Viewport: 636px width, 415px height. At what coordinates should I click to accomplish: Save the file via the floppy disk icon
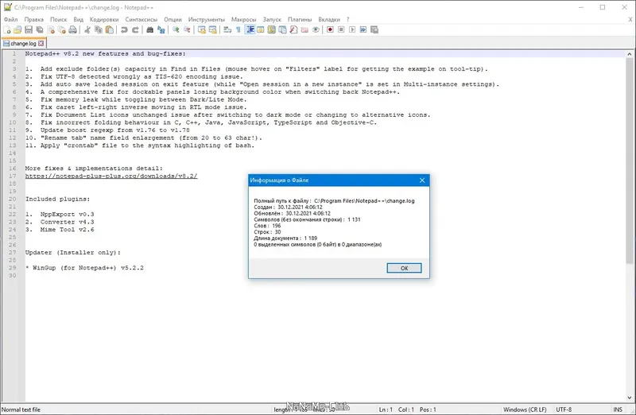coord(29,29)
